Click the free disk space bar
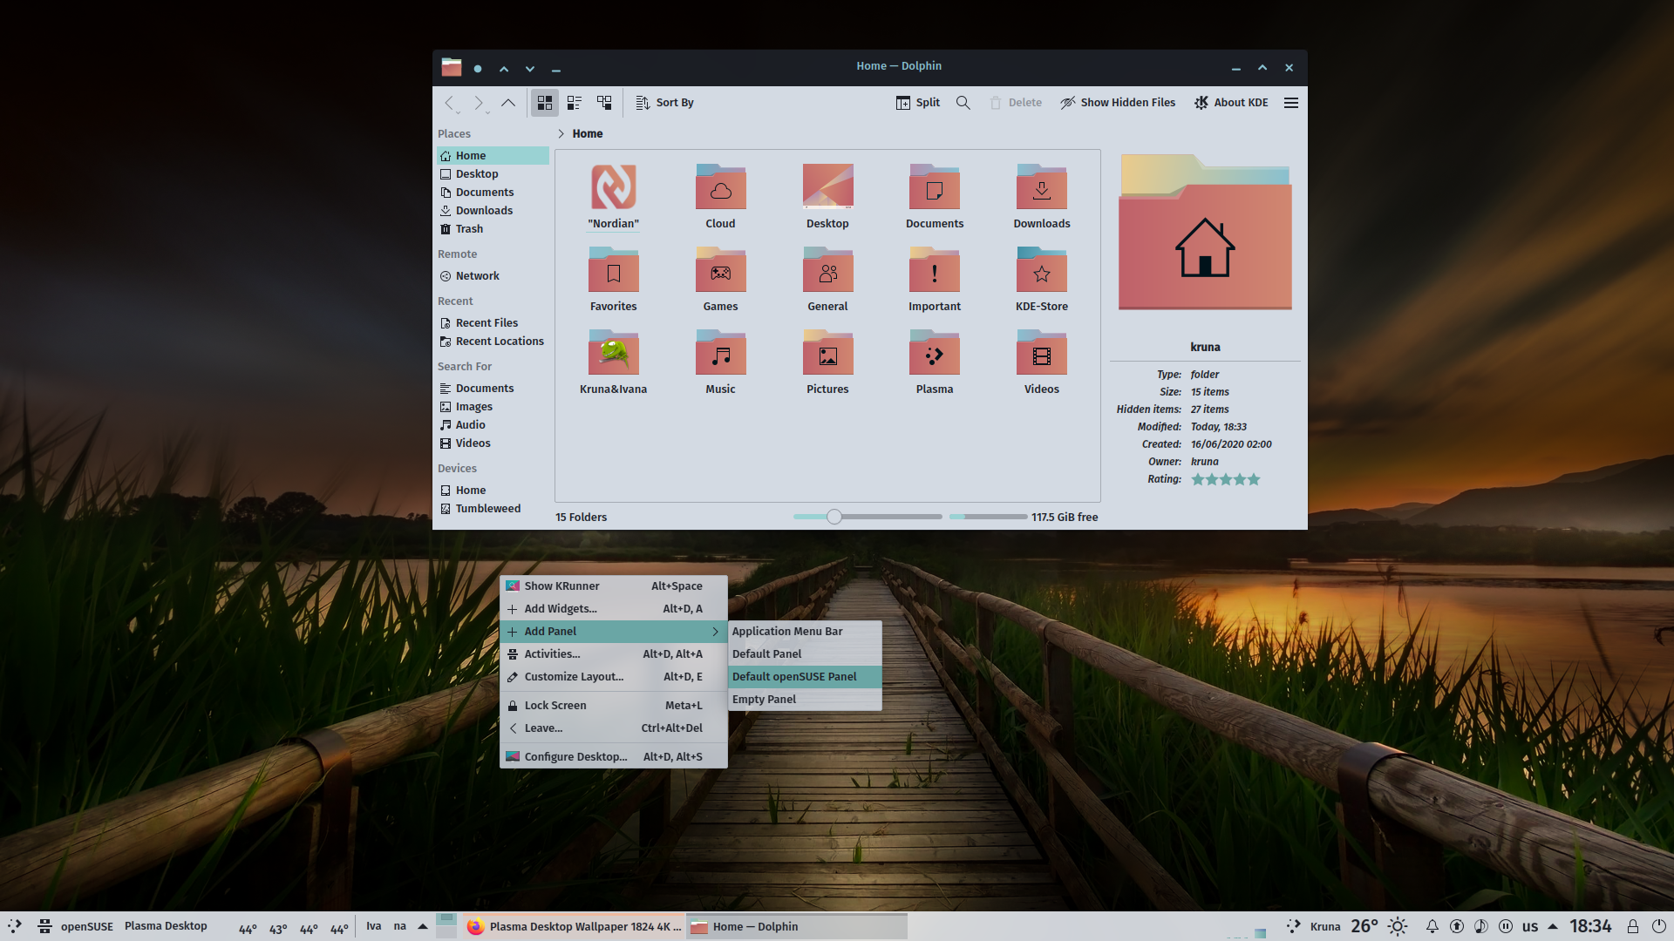The height and width of the screenshot is (941, 1674). pos(988,518)
